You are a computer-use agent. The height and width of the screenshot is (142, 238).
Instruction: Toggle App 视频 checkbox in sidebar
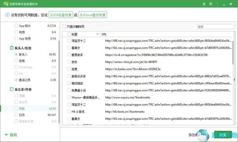16,38
